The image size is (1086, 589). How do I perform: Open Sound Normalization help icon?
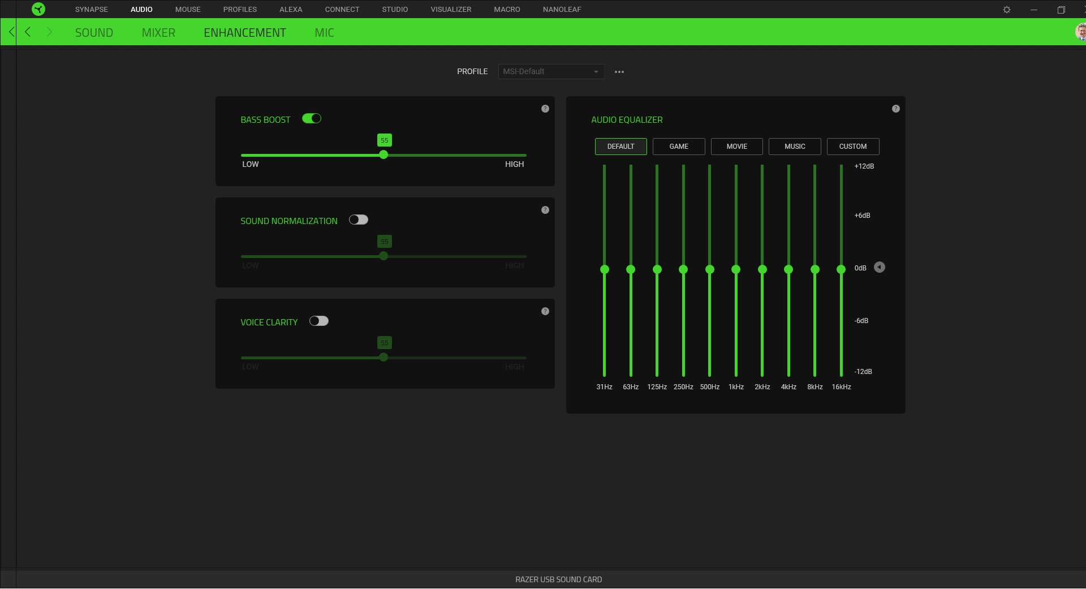(x=545, y=210)
